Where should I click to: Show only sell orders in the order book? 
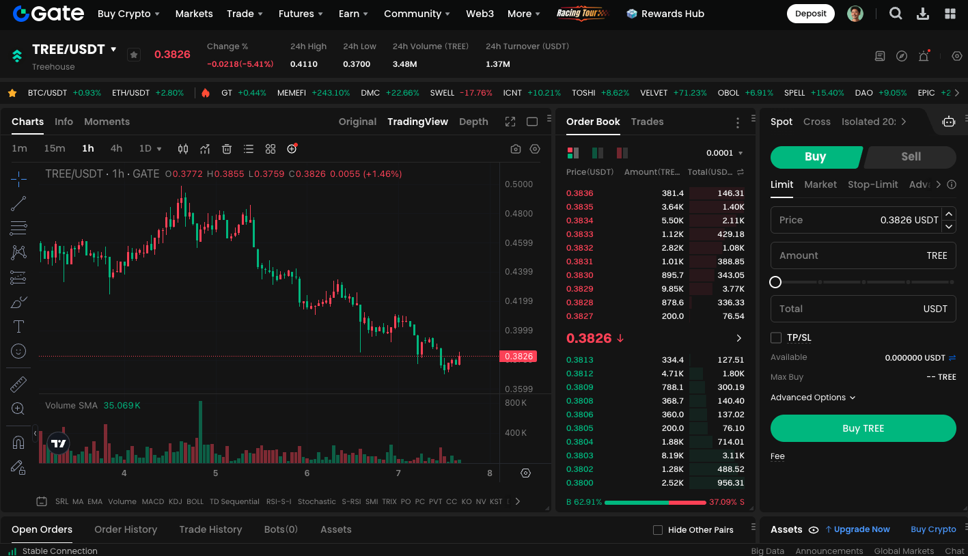point(621,153)
